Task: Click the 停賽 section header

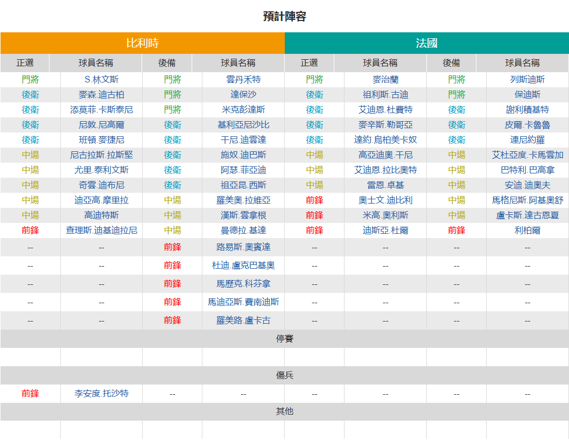Action: (x=284, y=339)
